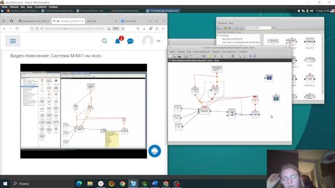The height and width of the screenshot is (188, 335).
Task: Open the Вид menu in palette browser
Action: (x=231, y=23)
